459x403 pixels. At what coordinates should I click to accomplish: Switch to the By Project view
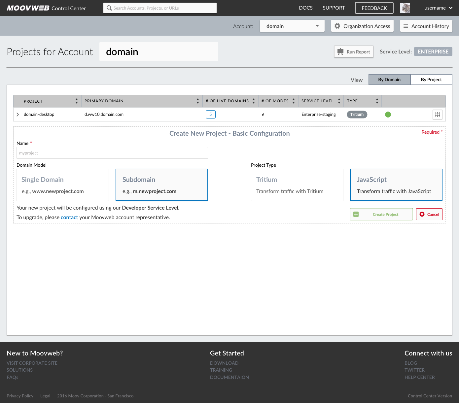(431, 80)
